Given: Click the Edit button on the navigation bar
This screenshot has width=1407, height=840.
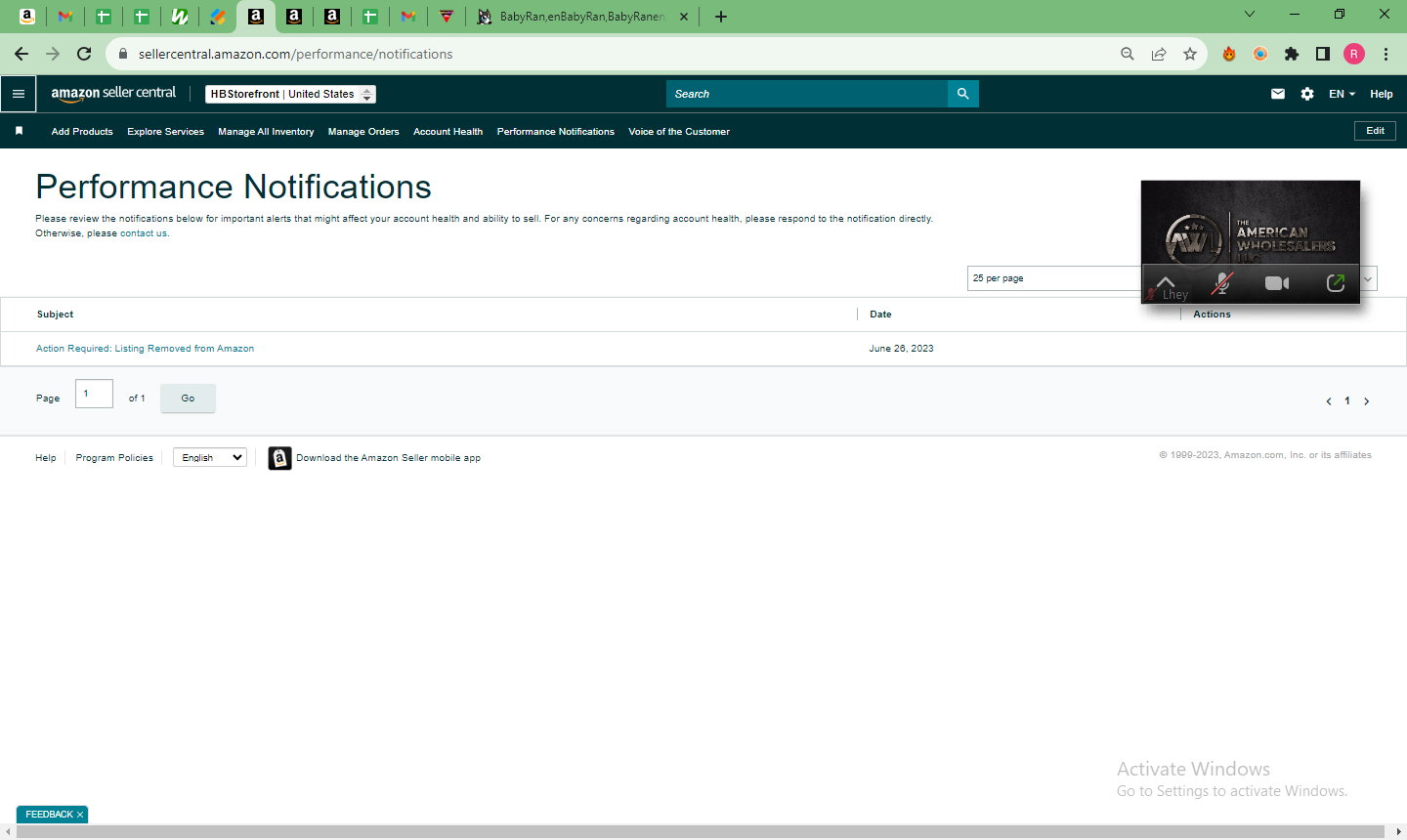Looking at the screenshot, I should (1375, 131).
